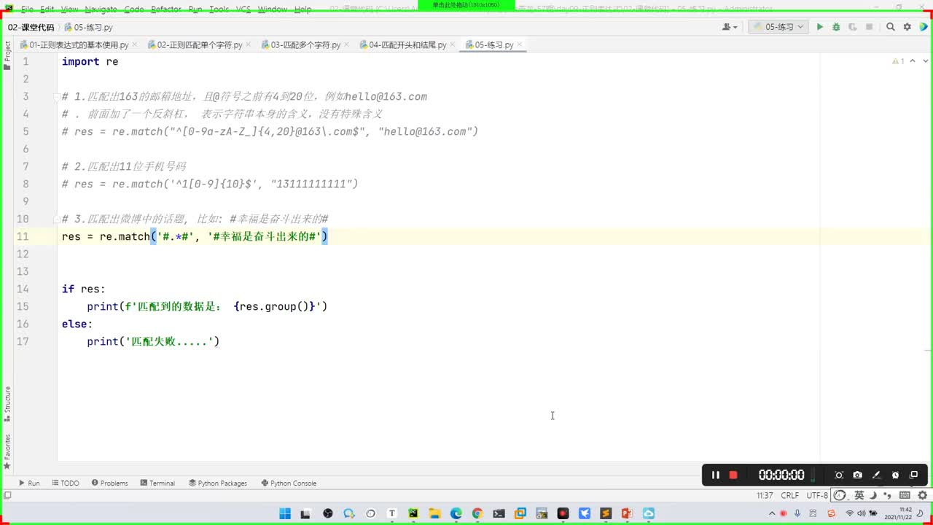Open the Favorites tool window sidebar button

pos(7,452)
